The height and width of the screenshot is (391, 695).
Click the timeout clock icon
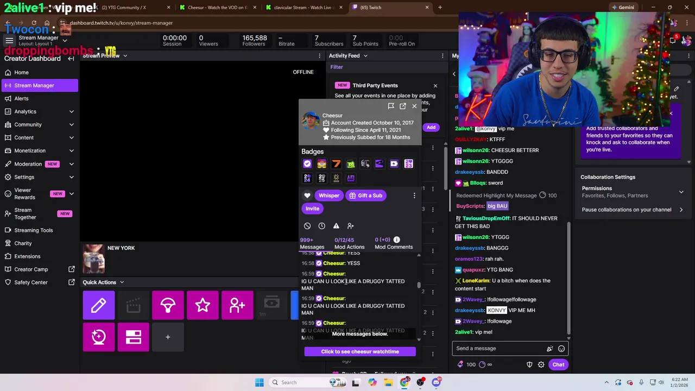click(x=321, y=226)
